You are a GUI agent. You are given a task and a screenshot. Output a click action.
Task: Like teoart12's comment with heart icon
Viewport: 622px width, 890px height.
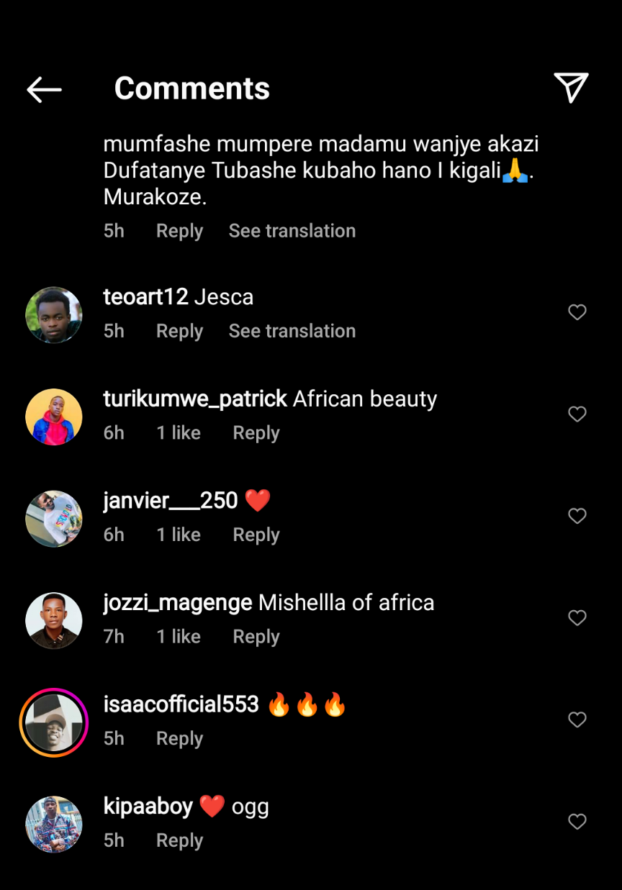click(x=577, y=312)
